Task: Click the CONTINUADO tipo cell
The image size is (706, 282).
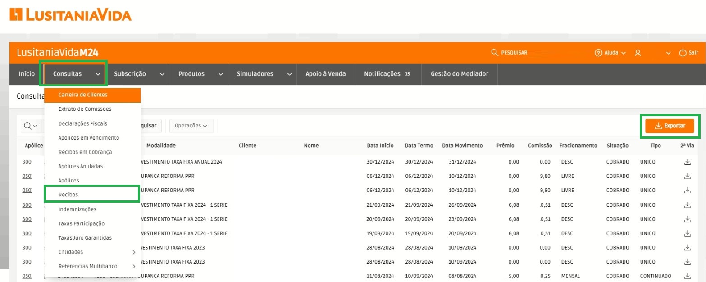Action: point(656,276)
